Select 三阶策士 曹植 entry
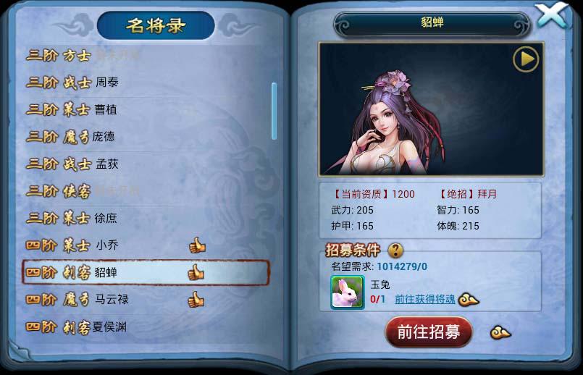This screenshot has width=583, height=375. [x=147, y=109]
